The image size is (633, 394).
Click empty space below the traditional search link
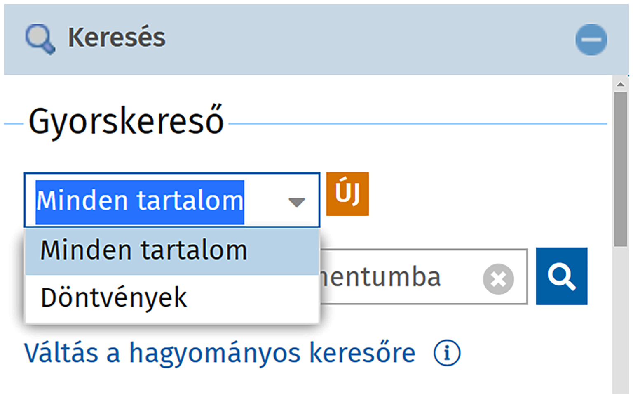click(288, 382)
